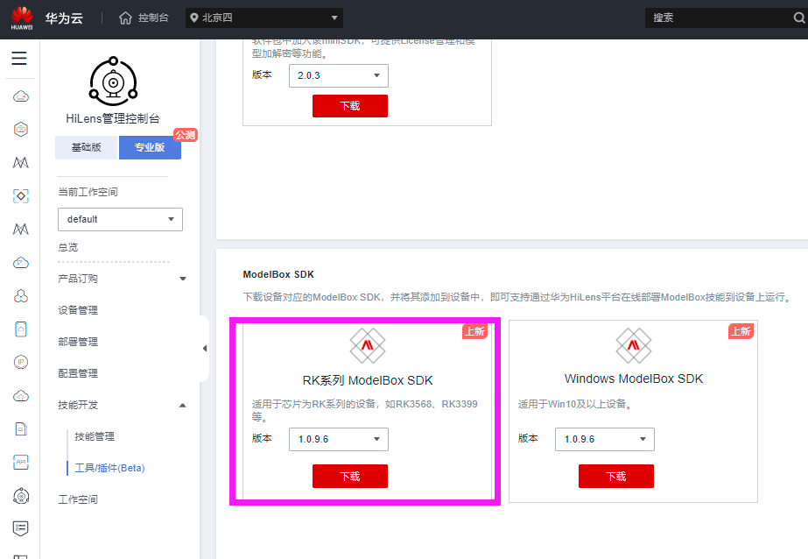Click the location pin icon by 北京四
The height and width of the screenshot is (559, 808).
[x=193, y=18]
